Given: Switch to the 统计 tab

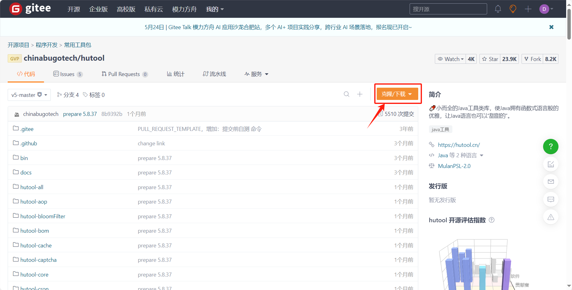Looking at the screenshot, I should click(176, 74).
